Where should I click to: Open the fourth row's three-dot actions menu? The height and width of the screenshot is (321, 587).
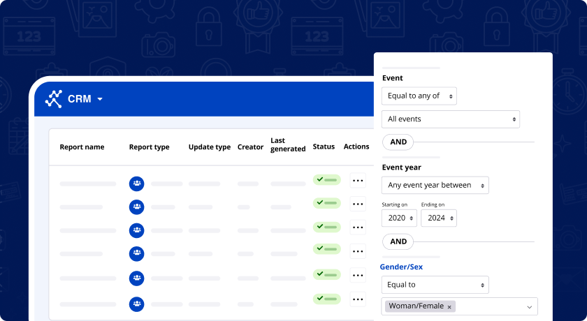(358, 252)
